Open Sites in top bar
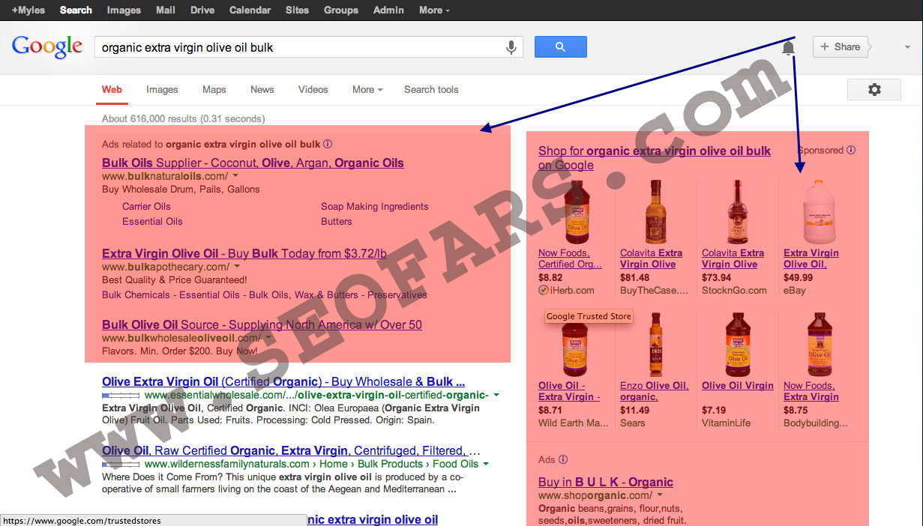The width and height of the screenshot is (923, 526). pos(297,10)
